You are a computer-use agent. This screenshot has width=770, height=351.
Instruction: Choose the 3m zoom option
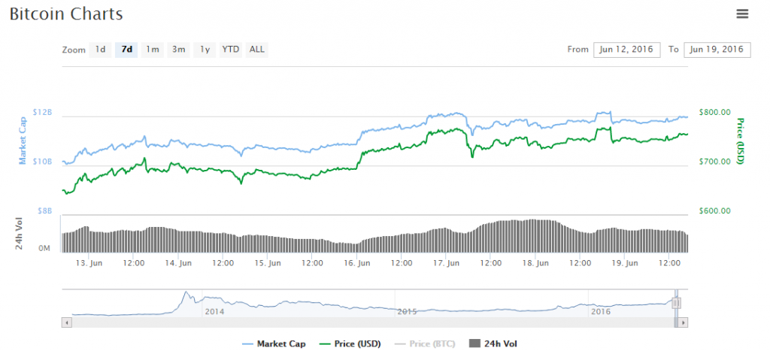[x=178, y=50]
